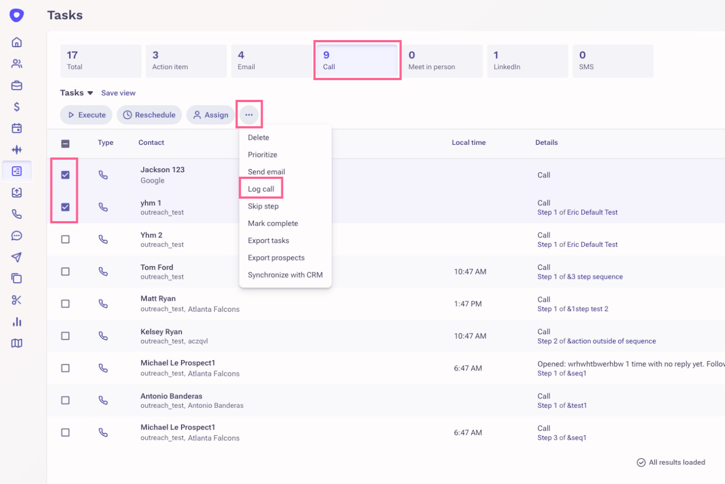The height and width of the screenshot is (484, 725).
Task: Open the &action outside of sequence link
Action: pos(611,341)
